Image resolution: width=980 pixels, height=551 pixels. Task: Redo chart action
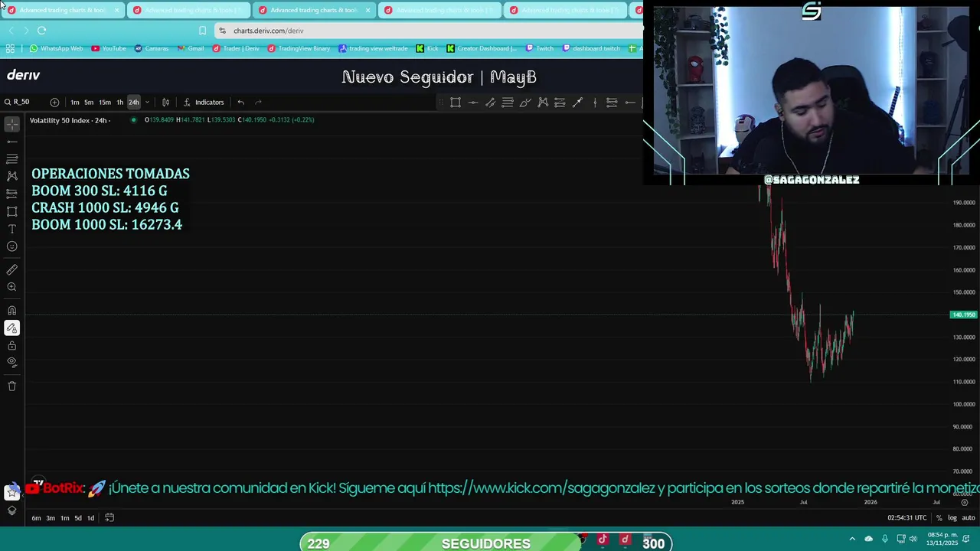[258, 102]
